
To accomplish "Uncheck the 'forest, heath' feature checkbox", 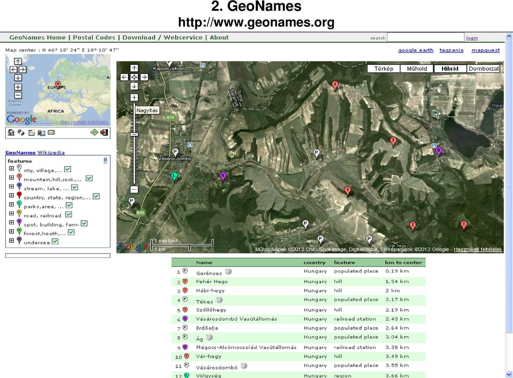I will click(x=71, y=233).
